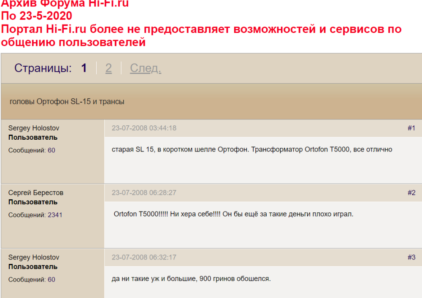Click Sergey Holostov in the third post

(x=34, y=257)
